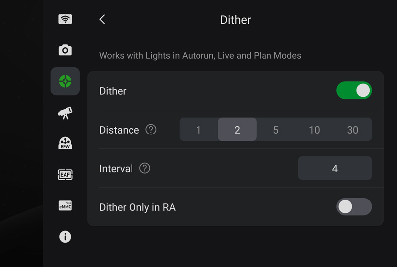This screenshot has height=267, width=397.
Task: Open the camera settings icon
Action: [x=65, y=50]
